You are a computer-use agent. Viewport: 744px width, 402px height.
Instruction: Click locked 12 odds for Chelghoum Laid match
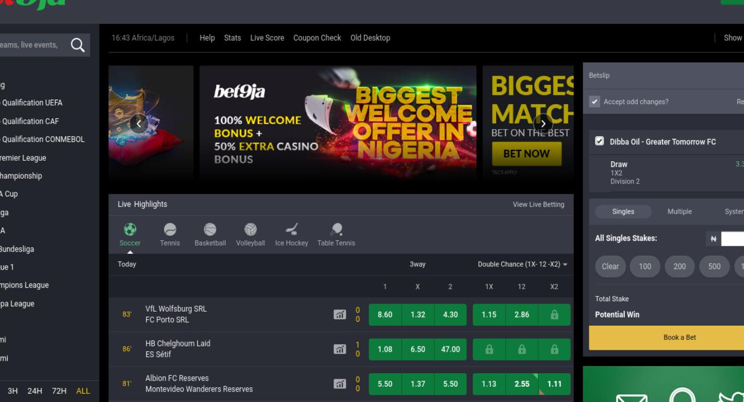tap(522, 350)
